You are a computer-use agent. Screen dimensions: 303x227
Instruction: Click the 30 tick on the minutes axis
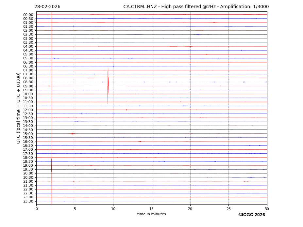click(x=267, y=209)
